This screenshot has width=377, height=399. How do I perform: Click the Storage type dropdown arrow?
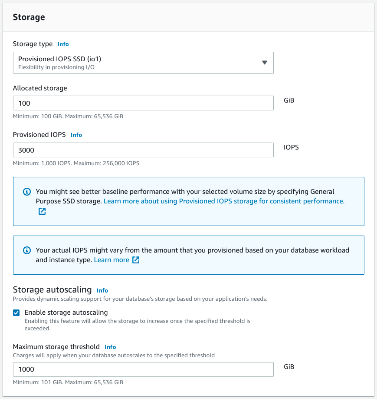(x=265, y=63)
